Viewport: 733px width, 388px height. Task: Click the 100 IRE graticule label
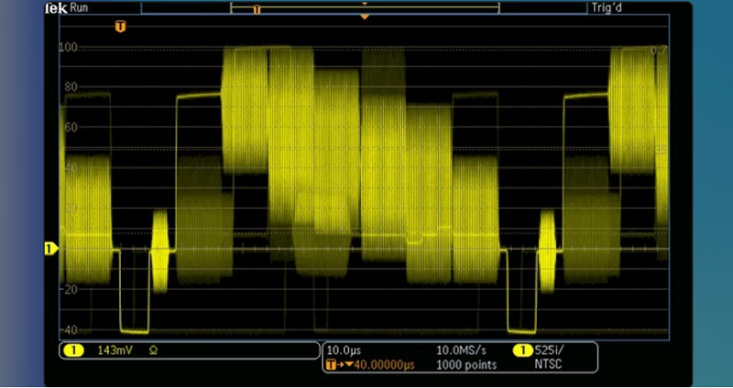click(69, 48)
